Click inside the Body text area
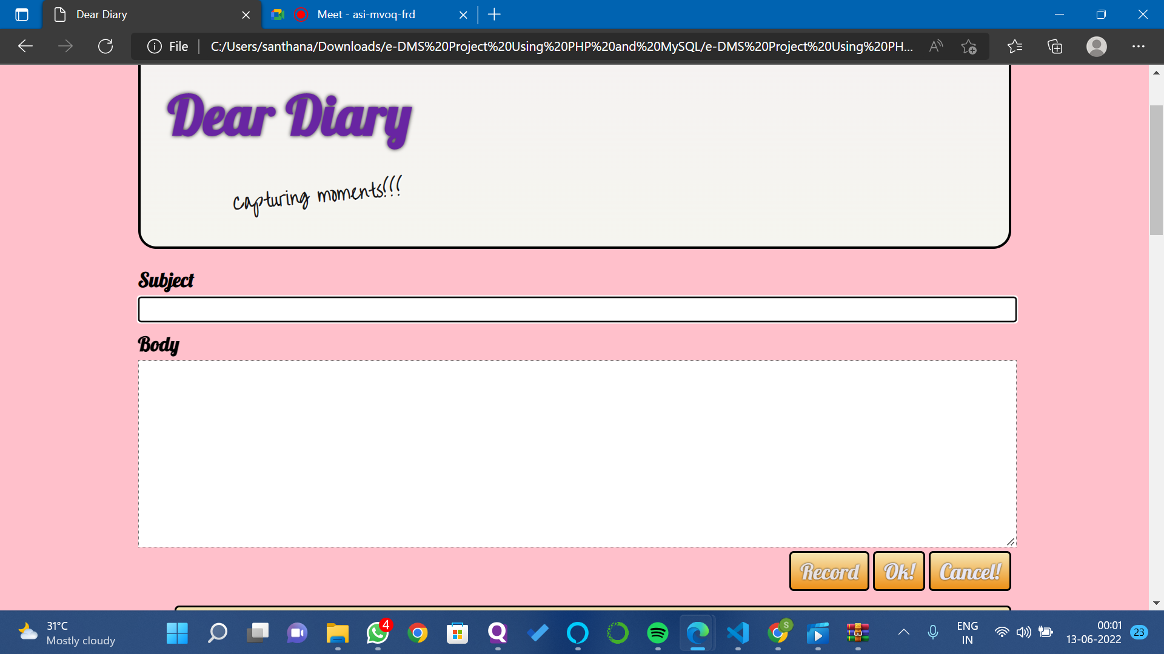This screenshot has width=1164, height=654. [x=577, y=454]
